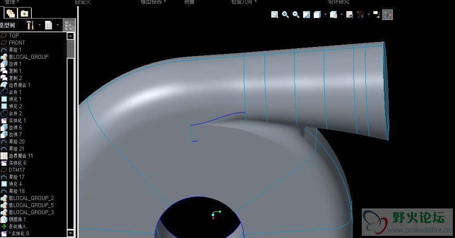Select the 实体化 8 solidify feature

pyautogui.click(x=15, y=233)
